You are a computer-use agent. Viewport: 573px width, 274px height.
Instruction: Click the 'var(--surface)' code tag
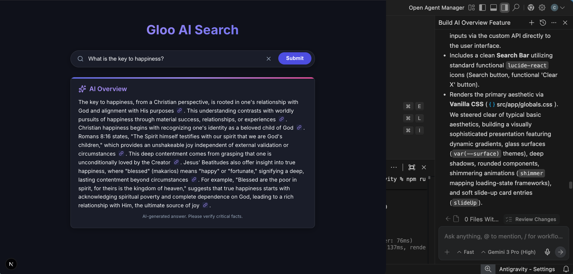(x=476, y=154)
